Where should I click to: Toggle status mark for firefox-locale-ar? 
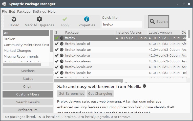[x=57, y=55]
